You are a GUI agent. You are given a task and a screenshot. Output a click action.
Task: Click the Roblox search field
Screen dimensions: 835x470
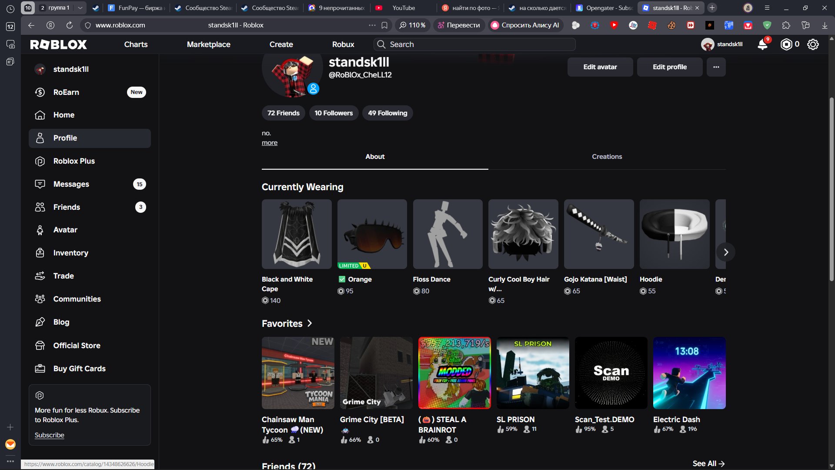tap(474, 44)
